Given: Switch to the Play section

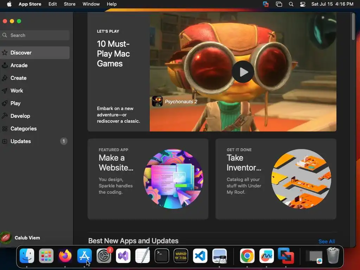Looking at the screenshot, I should click(x=34, y=103).
